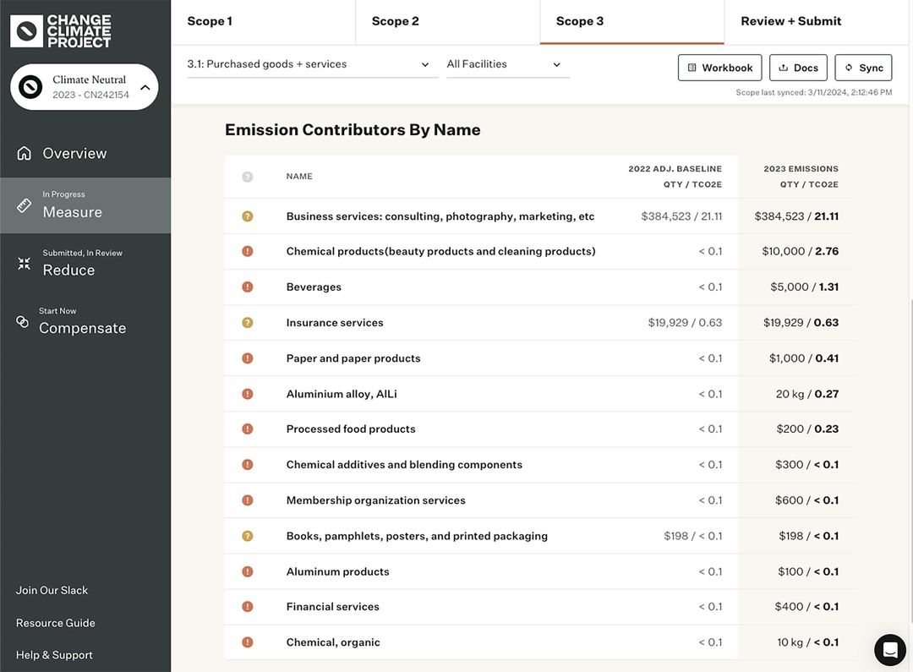
Task: Open the Purchased goods + services dropdown
Action: (x=309, y=64)
